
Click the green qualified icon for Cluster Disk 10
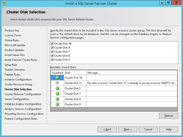[x=57, y=78]
